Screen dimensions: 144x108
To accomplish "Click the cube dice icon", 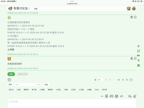I will pos(116,96).
